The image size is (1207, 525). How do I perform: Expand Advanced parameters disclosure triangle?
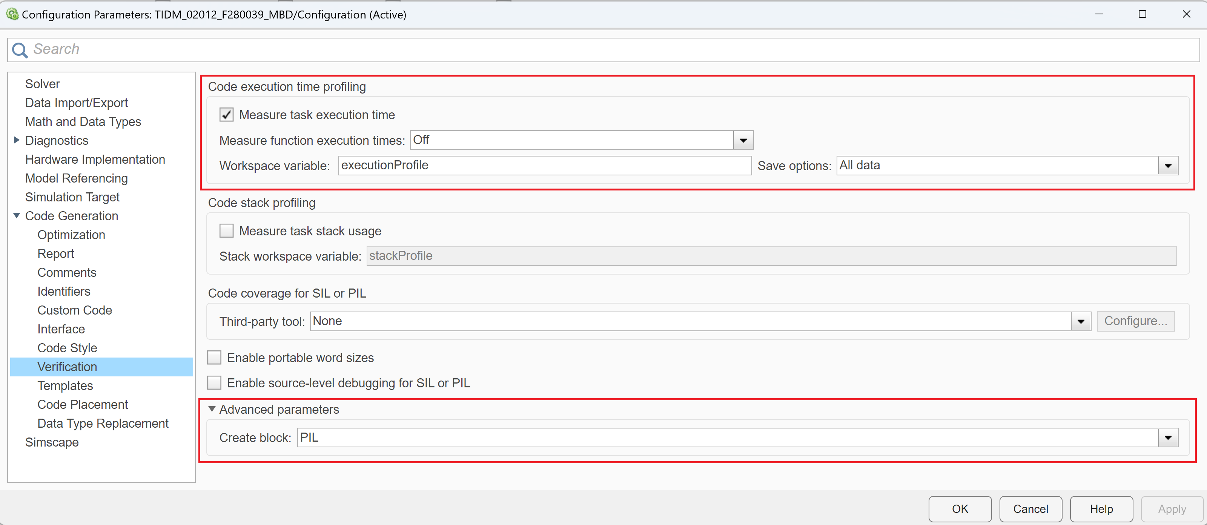point(212,410)
